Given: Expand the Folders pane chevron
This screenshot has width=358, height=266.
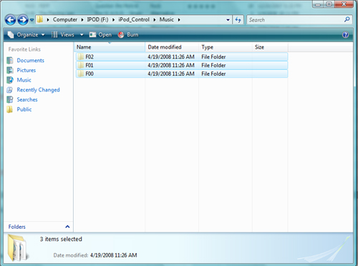Looking at the screenshot, I should 67,227.
